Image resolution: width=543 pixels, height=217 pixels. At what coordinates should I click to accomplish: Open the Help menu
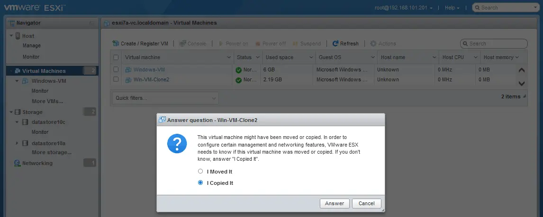pyautogui.click(x=452, y=8)
